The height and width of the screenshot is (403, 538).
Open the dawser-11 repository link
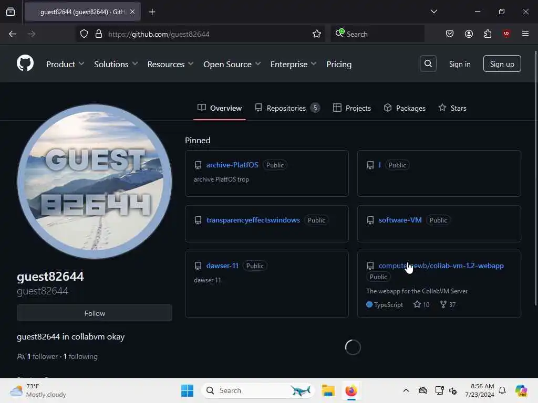pyautogui.click(x=222, y=266)
